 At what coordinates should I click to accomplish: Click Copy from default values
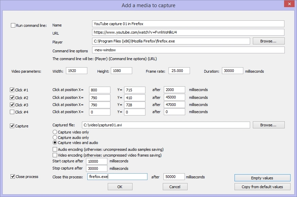point(262,187)
